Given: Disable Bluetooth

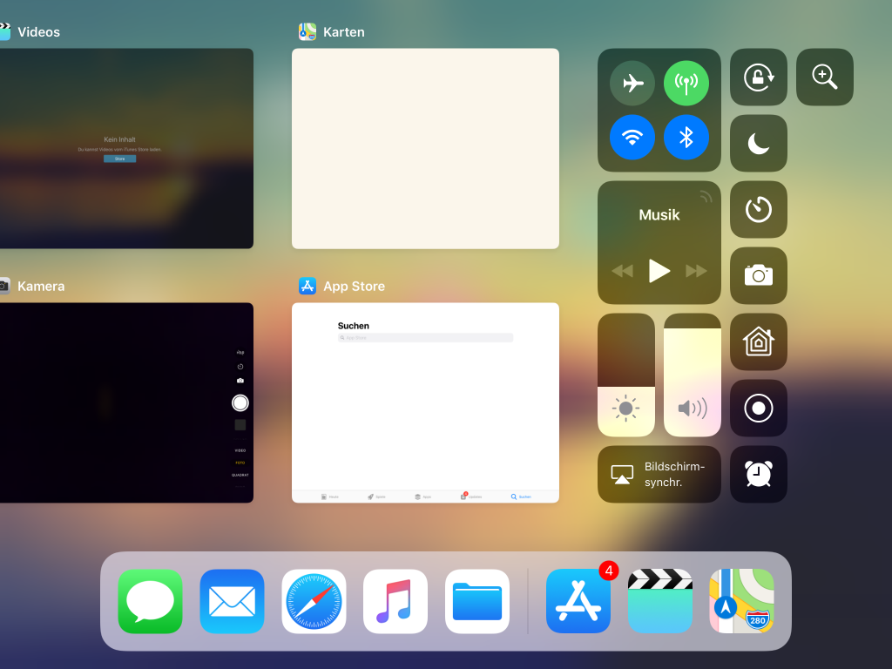Looking at the screenshot, I should point(686,137).
